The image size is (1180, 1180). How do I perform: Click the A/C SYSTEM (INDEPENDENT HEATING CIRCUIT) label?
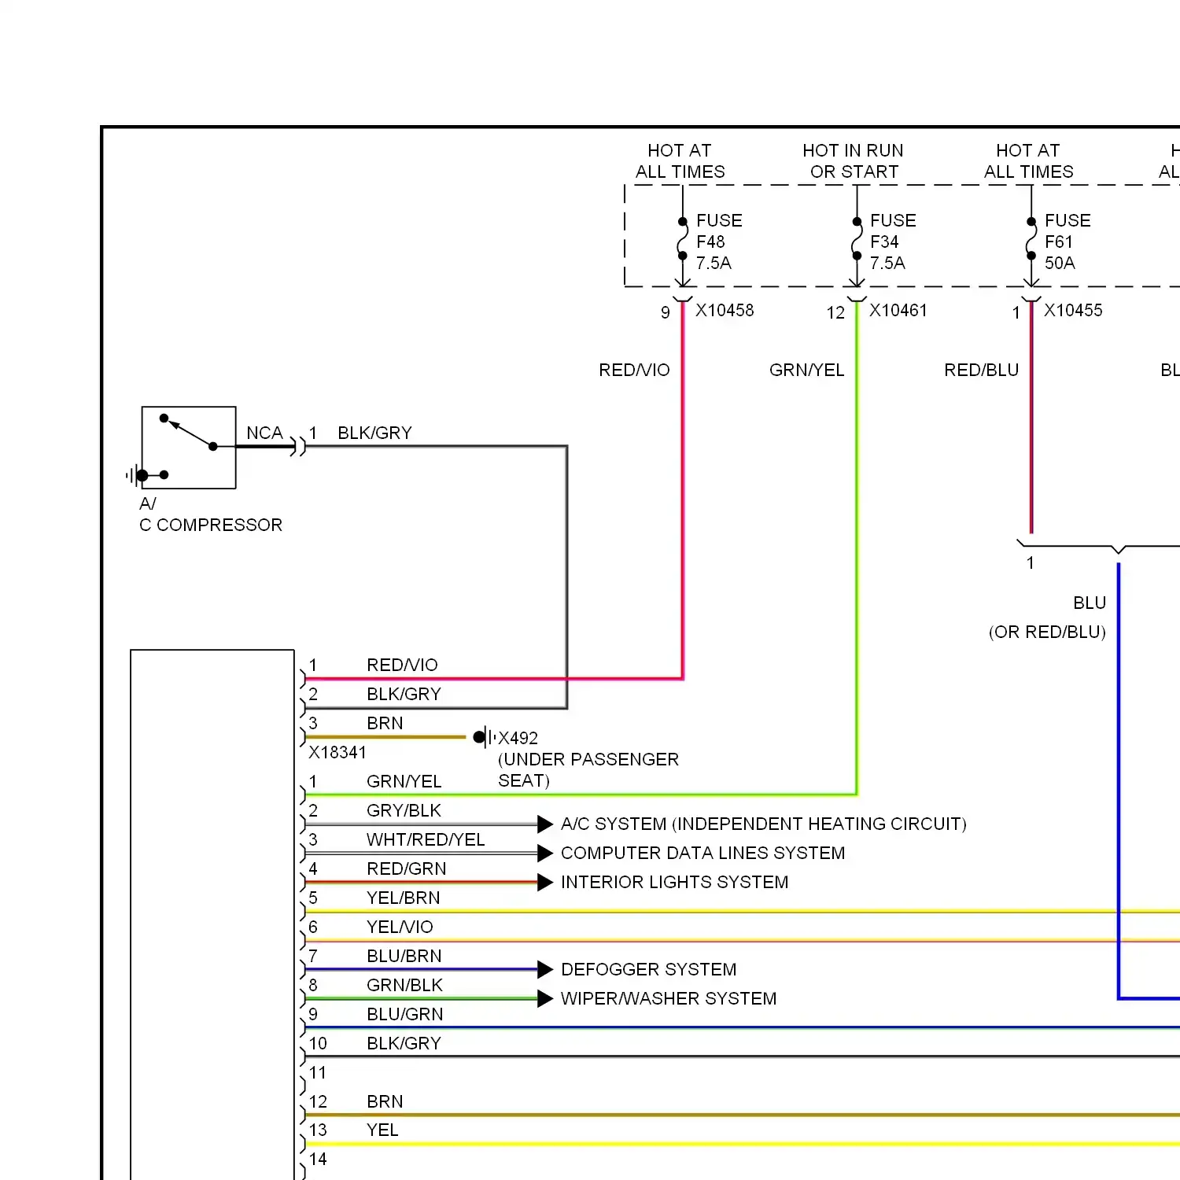point(763,824)
